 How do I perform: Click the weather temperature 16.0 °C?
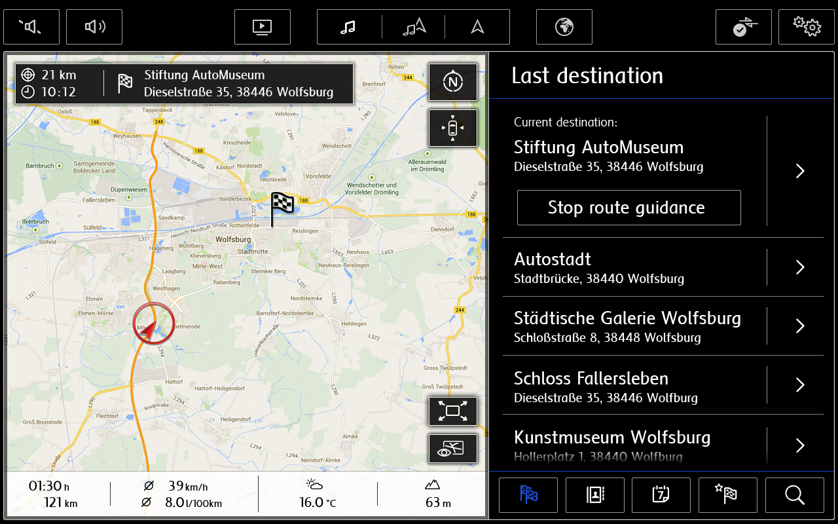click(x=317, y=502)
